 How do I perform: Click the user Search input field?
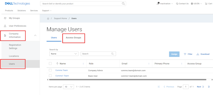tap(98, 54)
